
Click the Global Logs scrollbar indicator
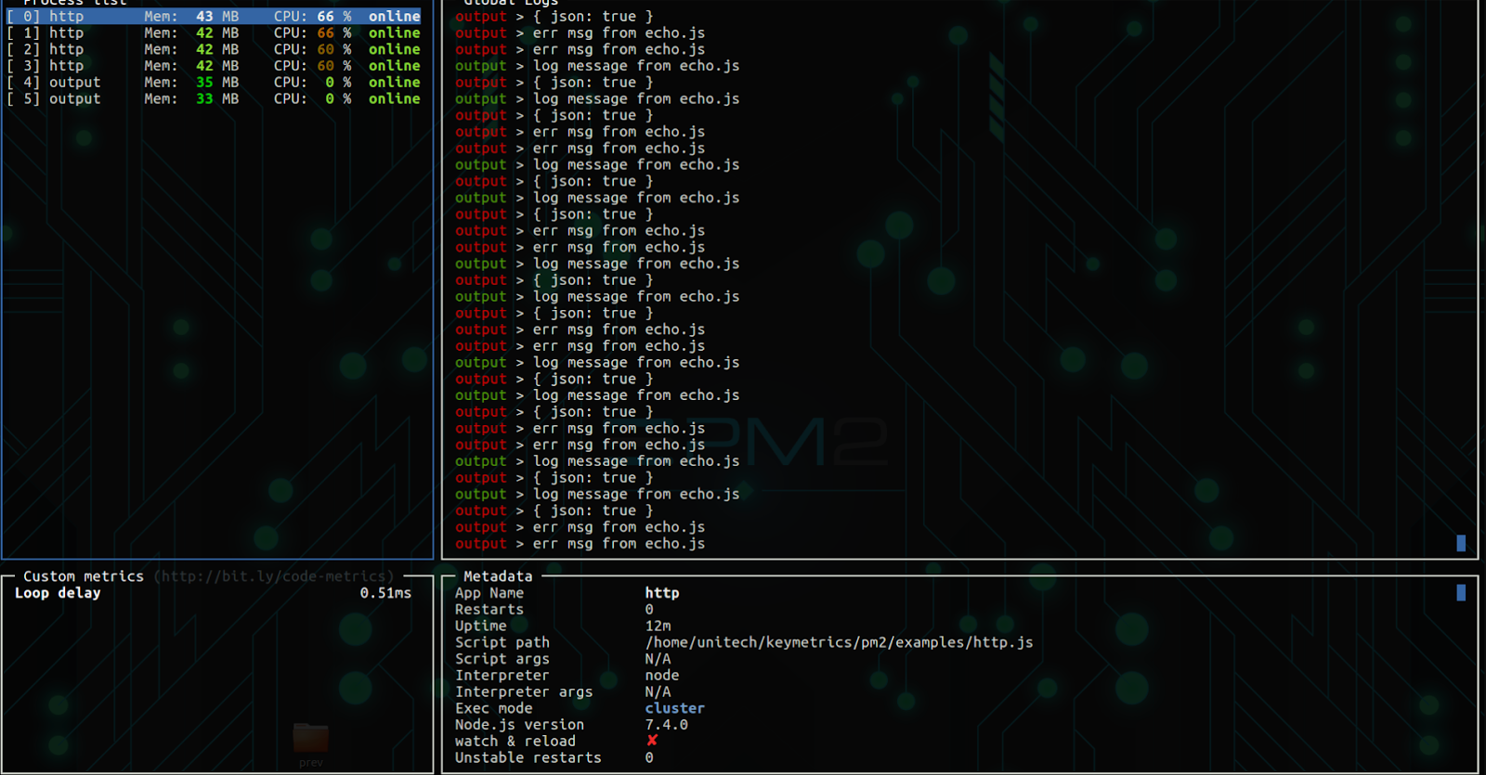click(x=1461, y=543)
